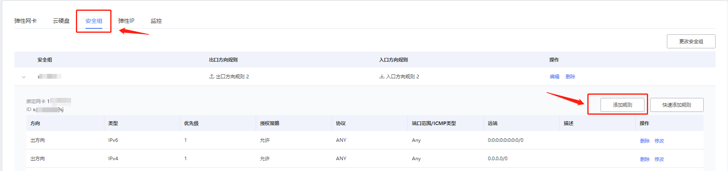Click the 优先级 column header
The image size is (728, 171).
[191, 123]
